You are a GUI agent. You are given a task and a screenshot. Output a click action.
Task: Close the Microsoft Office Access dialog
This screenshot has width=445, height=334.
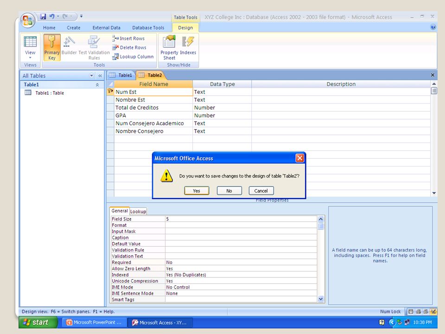(300, 158)
